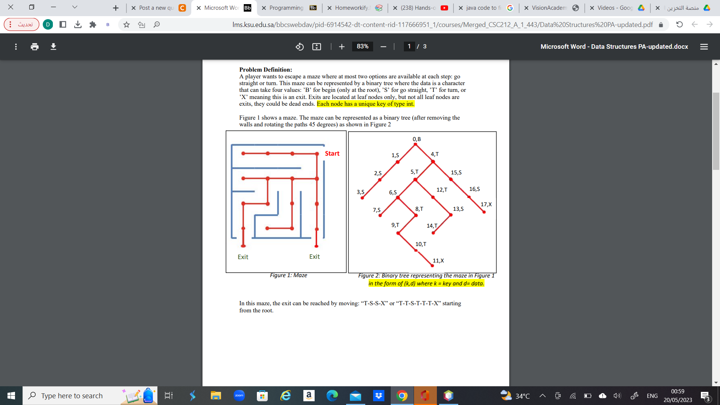
Task: Click the Fit to page icon
Action: pos(317,46)
